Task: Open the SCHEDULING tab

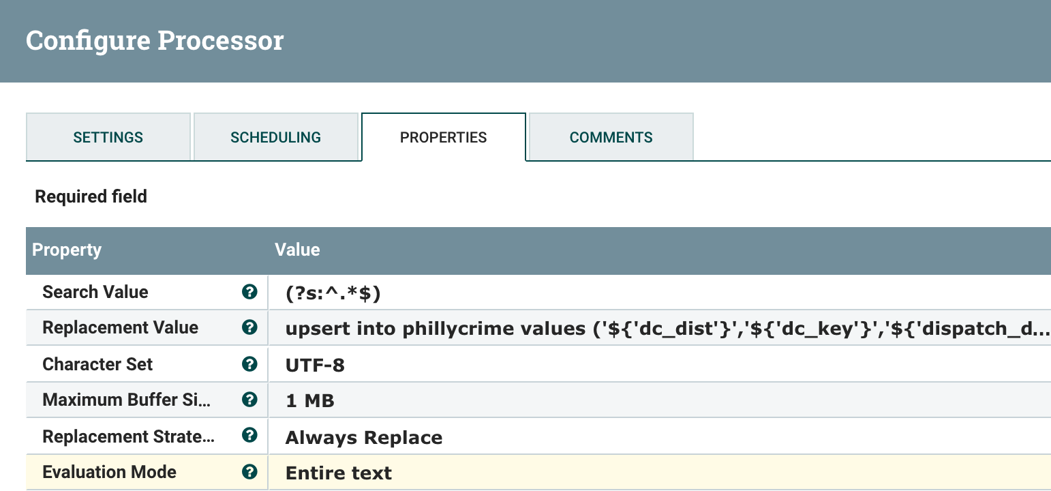Action: pyautogui.click(x=276, y=136)
